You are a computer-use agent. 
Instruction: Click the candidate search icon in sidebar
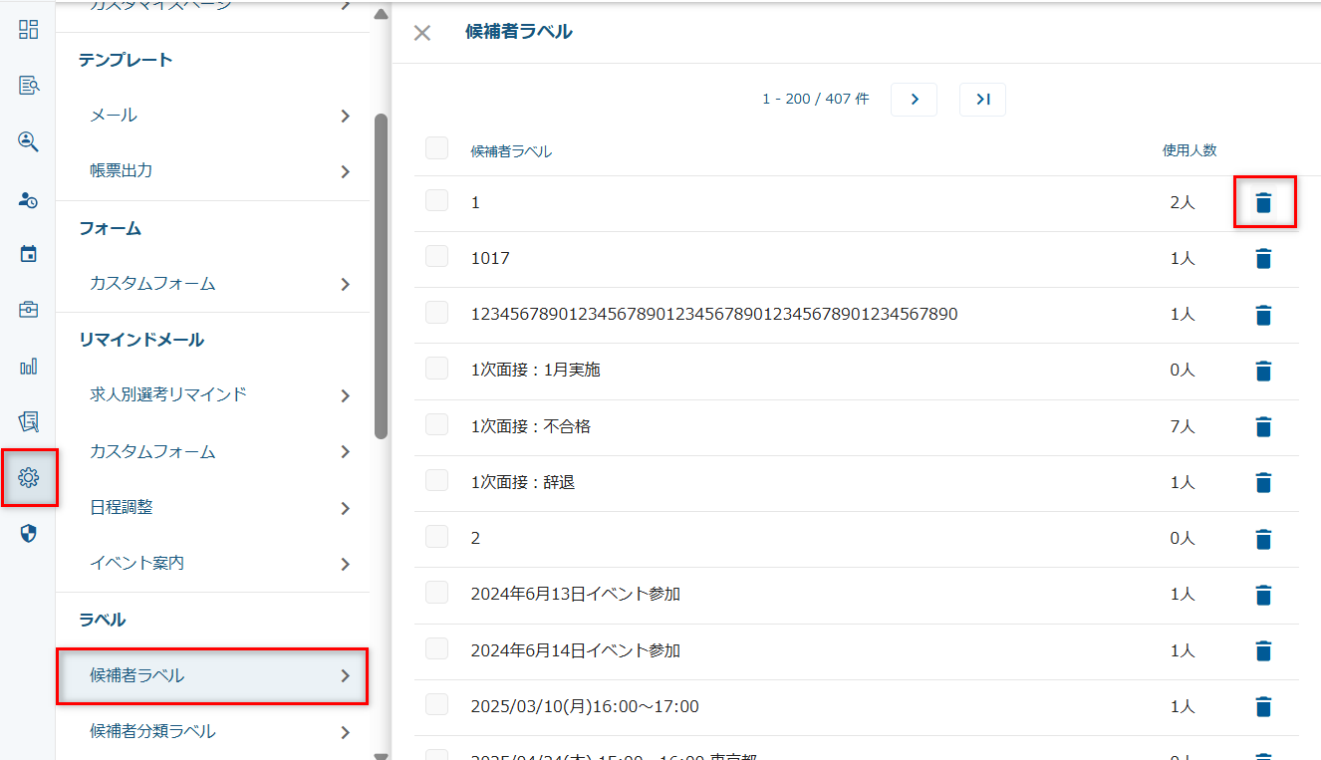tap(29, 141)
